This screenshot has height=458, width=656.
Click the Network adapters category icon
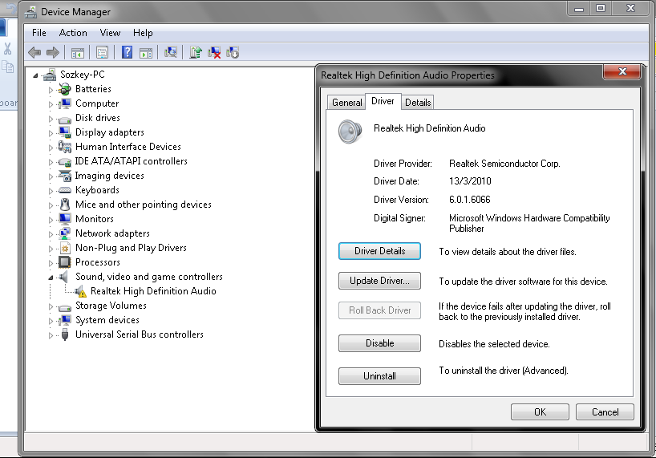coord(65,233)
